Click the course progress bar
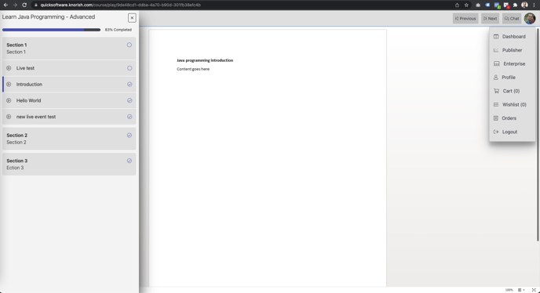 (51, 30)
